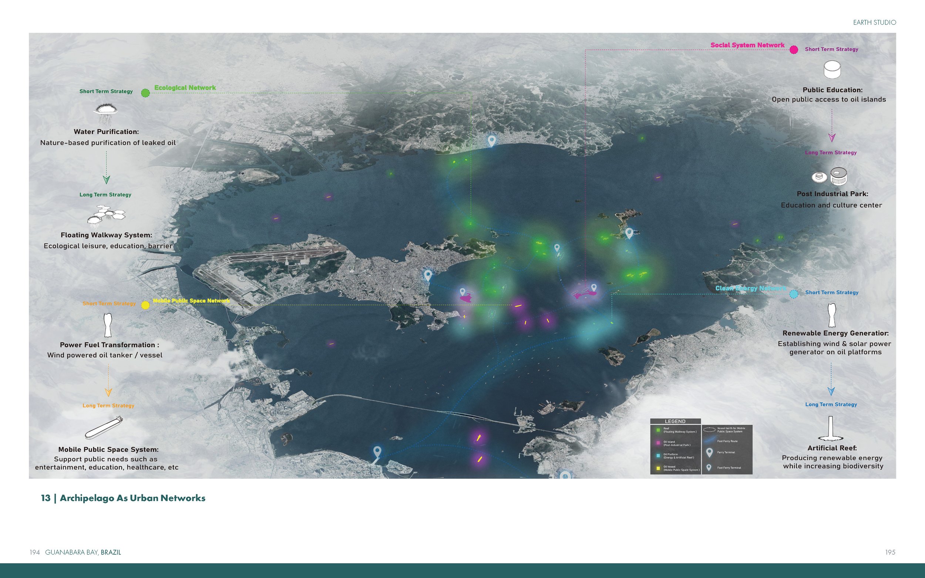Click the Floating Walkway hexagon icon
The image size is (925, 578).
[x=106, y=214]
